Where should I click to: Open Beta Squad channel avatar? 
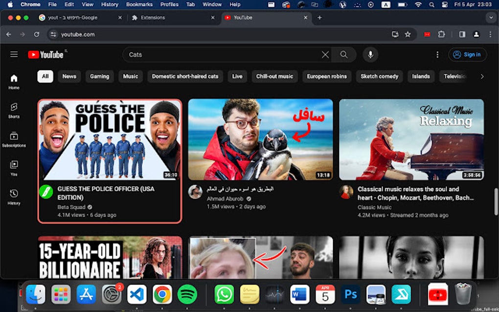pos(46,192)
